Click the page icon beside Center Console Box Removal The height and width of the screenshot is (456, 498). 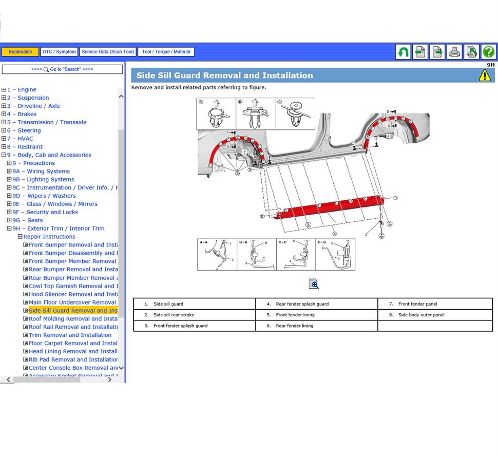point(25,368)
